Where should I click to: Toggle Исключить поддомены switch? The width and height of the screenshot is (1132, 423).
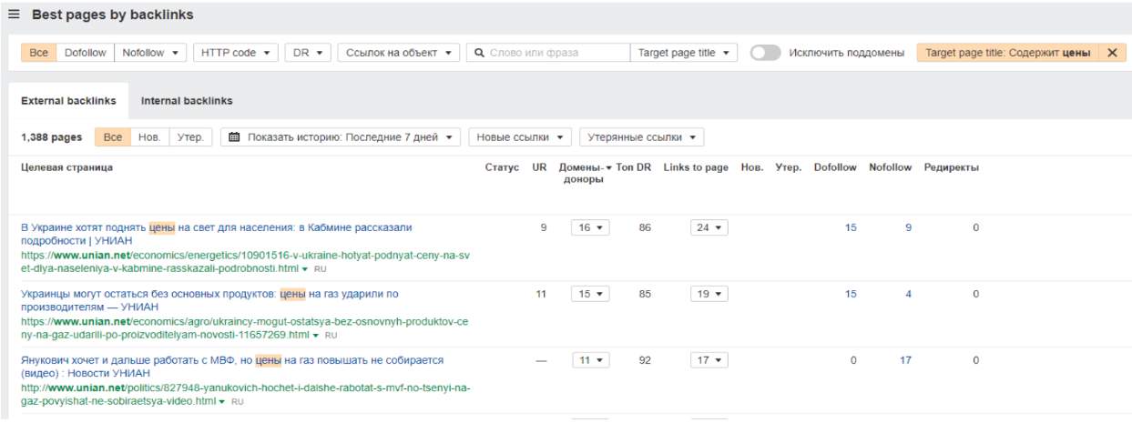click(x=765, y=53)
